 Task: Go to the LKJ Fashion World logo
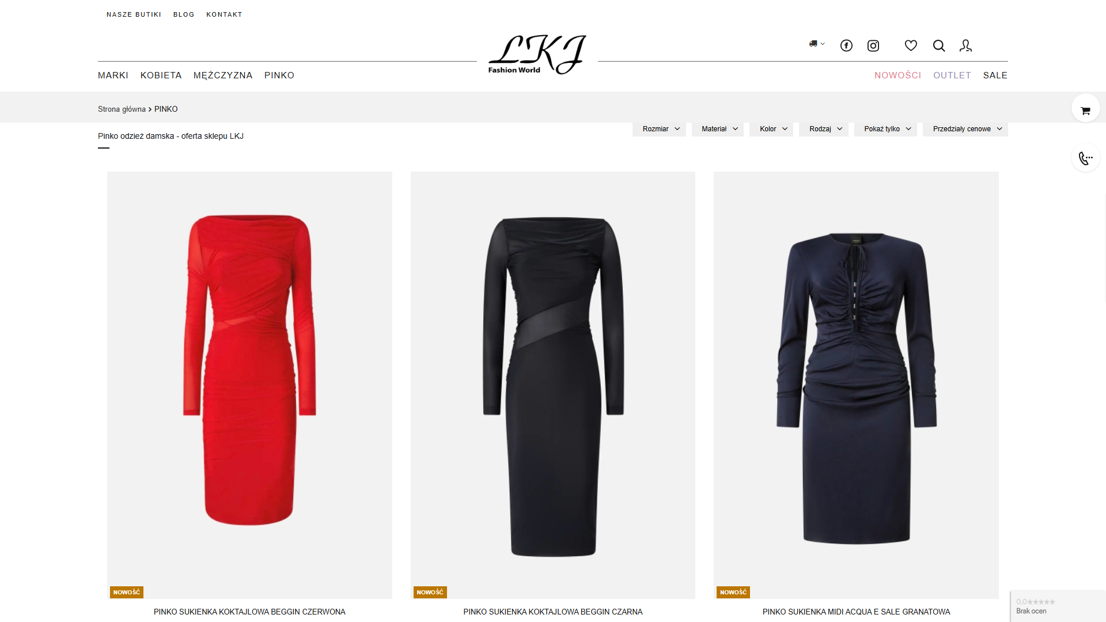tap(537, 54)
